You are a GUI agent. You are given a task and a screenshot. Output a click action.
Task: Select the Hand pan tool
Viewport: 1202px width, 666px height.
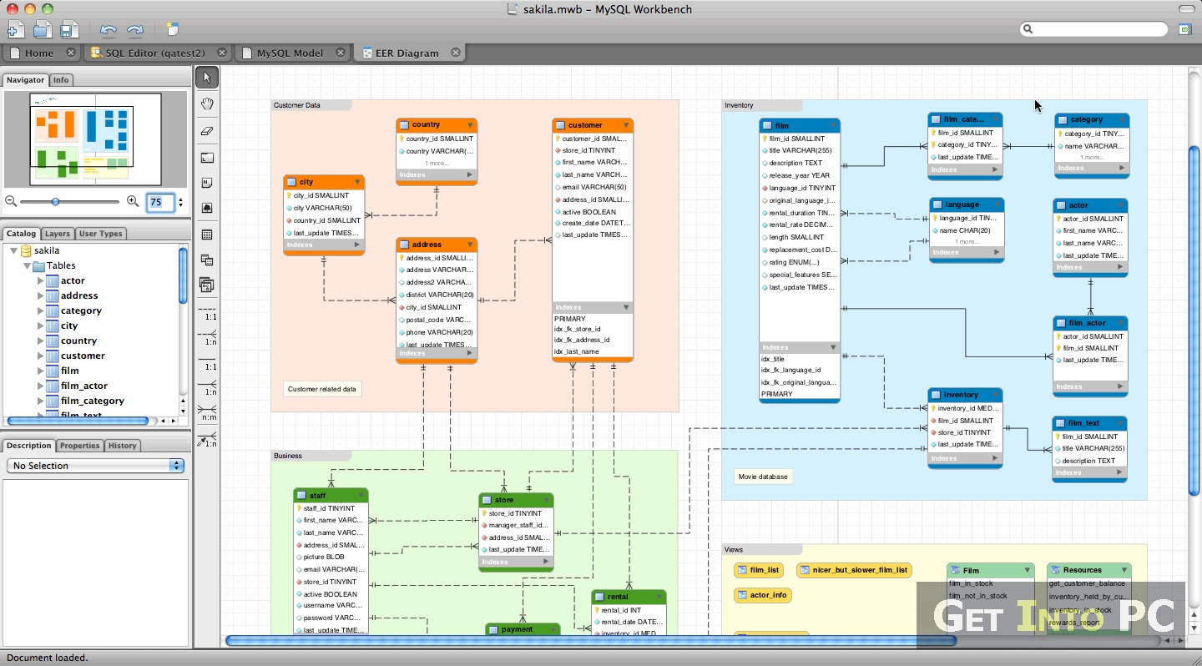coord(207,103)
